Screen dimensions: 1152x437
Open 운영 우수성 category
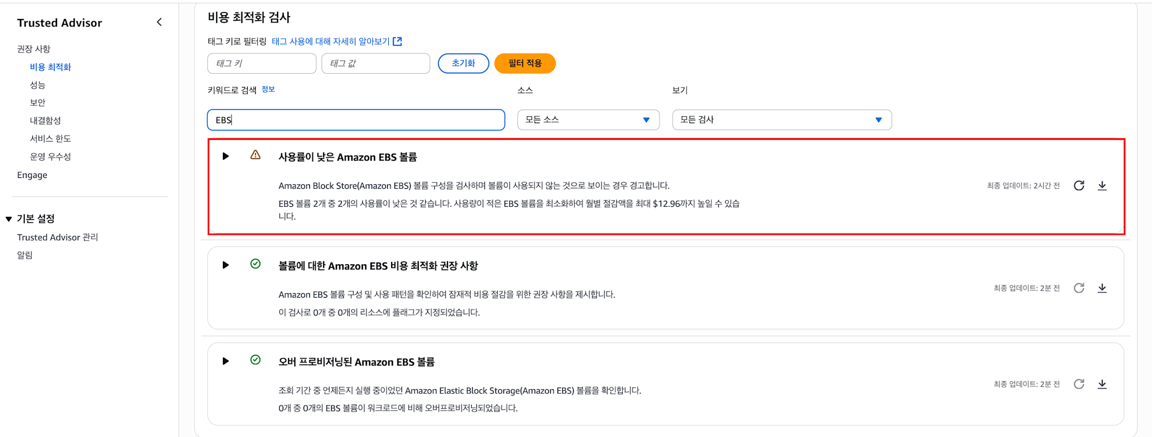[x=50, y=156]
